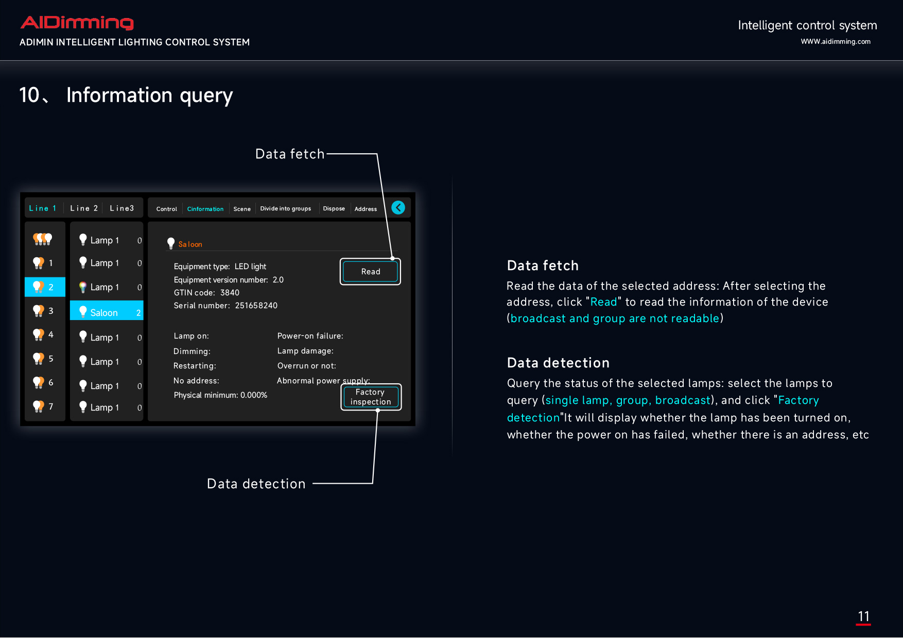Click the '10、Information query' heading
Viewport: 903px width, 638px height.
pyautogui.click(x=126, y=95)
